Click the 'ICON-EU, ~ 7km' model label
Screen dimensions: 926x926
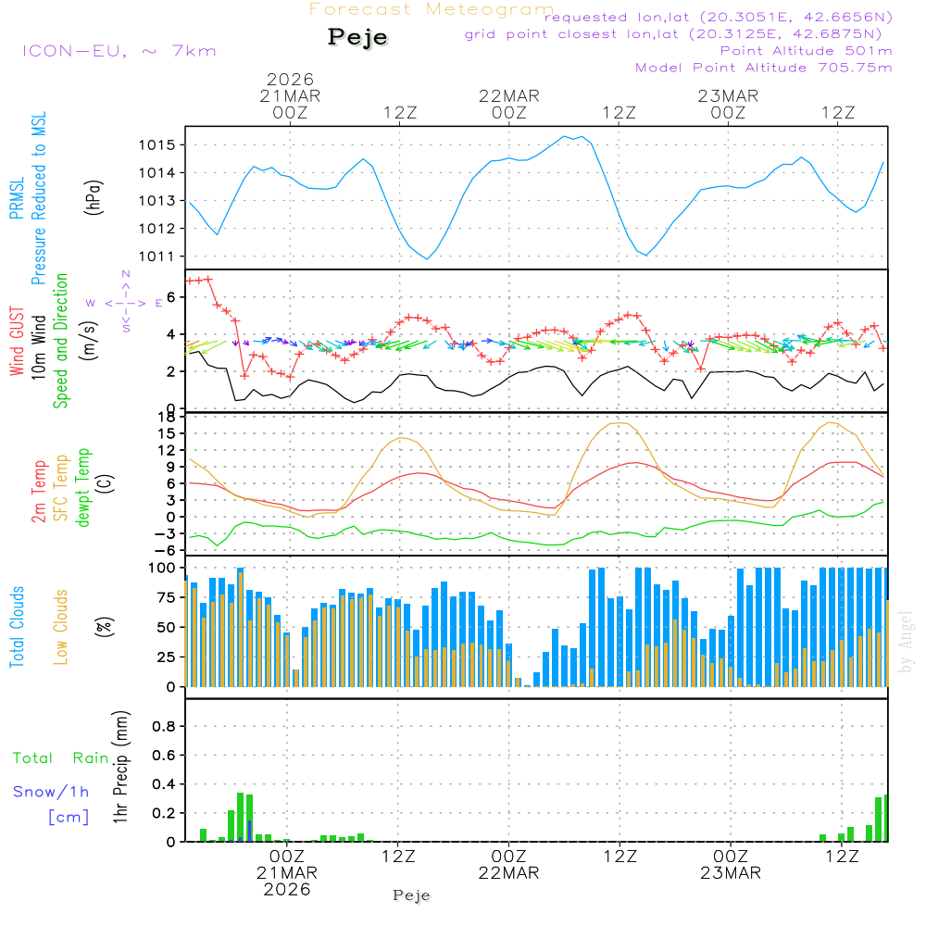(119, 51)
